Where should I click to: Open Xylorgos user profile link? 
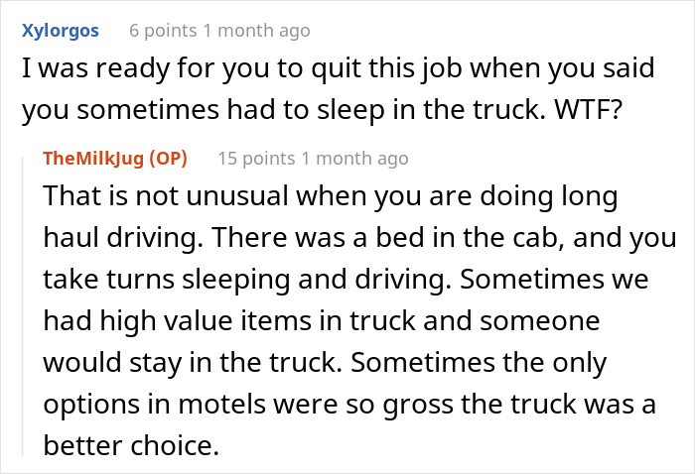tap(61, 31)
